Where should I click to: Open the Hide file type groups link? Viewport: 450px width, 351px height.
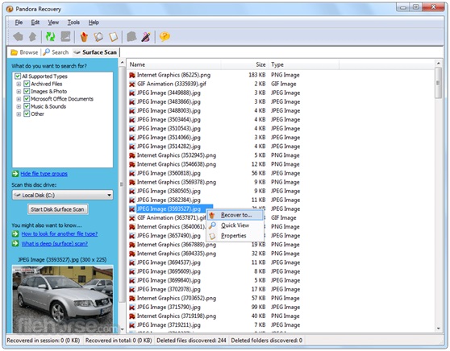pos(44,174)
